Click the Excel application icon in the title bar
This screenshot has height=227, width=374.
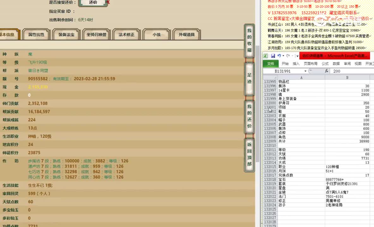point(265,56)
